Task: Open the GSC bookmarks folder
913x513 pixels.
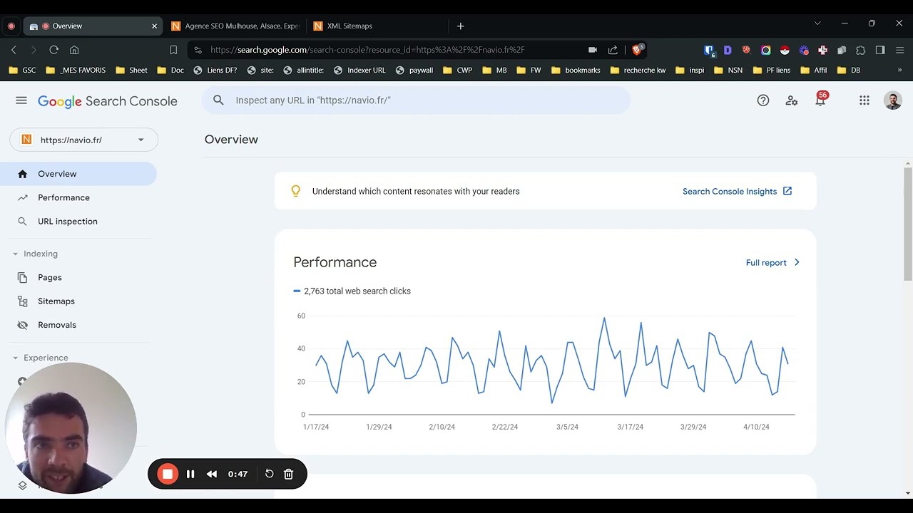Action: coord(22,71)
